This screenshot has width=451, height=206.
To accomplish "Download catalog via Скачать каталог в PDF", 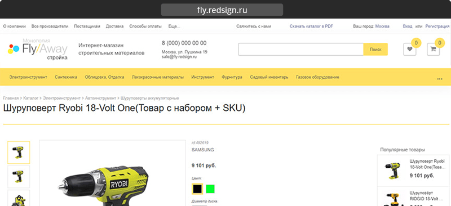I will click(311, 26).
